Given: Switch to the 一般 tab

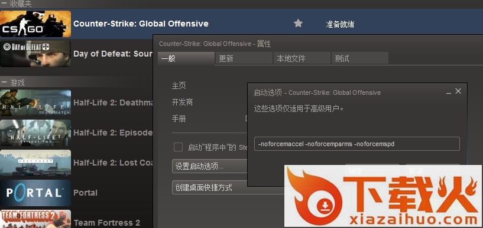Looking at the screenshot, I should (x=186, y=58).
